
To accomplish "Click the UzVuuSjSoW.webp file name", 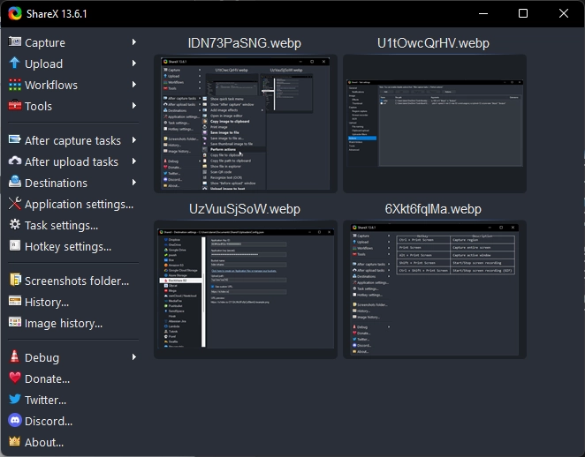I will tap(245, 209).
